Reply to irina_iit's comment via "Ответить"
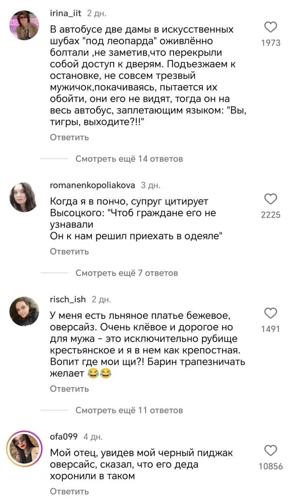 [x=70, y=138]
